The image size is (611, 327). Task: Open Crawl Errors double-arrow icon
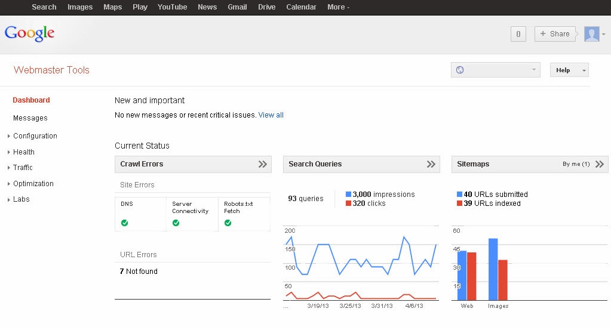tap(263, 164)
